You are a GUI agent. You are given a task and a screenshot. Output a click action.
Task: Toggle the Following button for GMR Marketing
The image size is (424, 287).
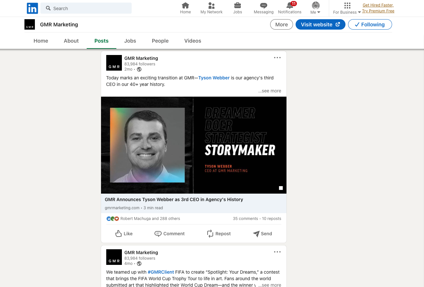coord(370,24)
